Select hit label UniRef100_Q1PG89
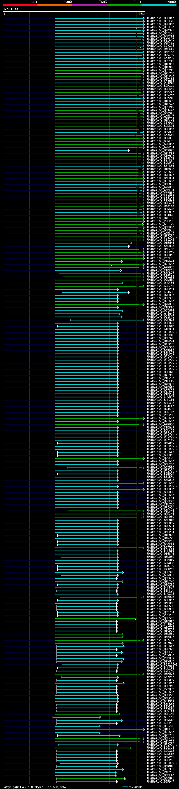Image resolution: width=179 pixels, height=789 pixels. 161,101
